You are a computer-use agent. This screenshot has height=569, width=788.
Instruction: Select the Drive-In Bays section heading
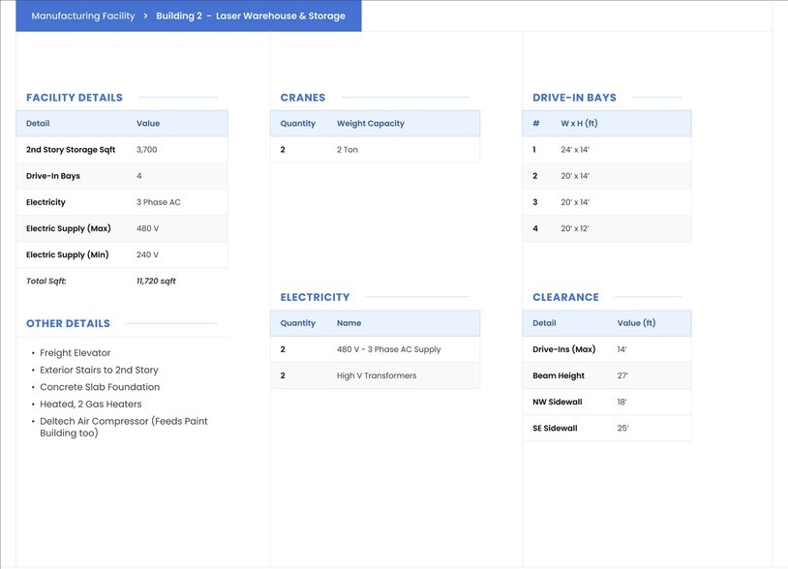(x=574, y=98)
